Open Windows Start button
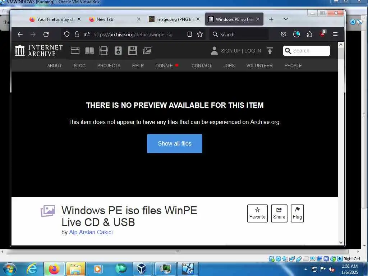This screenshot has width=368, height=276. (x=9, y=269)
